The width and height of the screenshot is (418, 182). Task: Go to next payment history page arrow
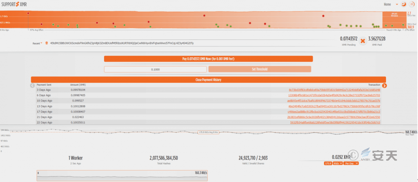pyautogui.click(x=384, y=86)
